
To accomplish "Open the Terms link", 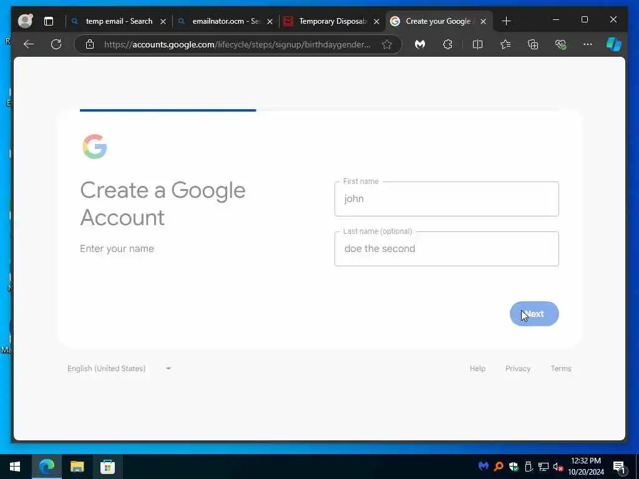I will click(x=561, y=368).
